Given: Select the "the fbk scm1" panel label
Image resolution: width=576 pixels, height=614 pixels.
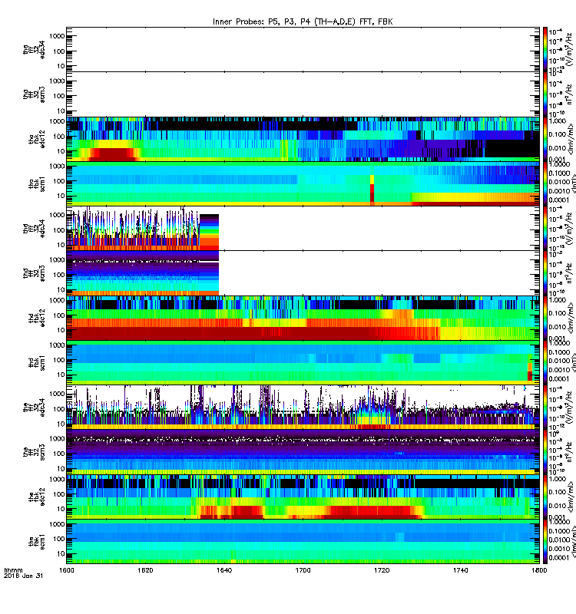Looking at the screenshot, I should 37,542.
